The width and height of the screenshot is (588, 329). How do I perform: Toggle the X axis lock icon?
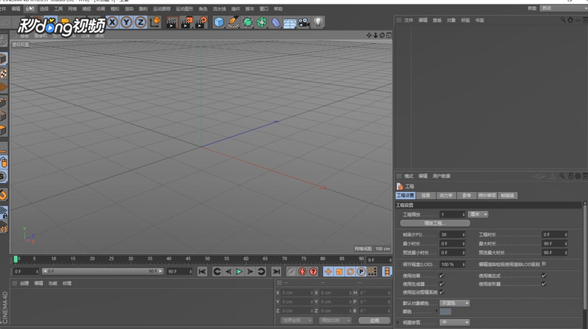112,22
